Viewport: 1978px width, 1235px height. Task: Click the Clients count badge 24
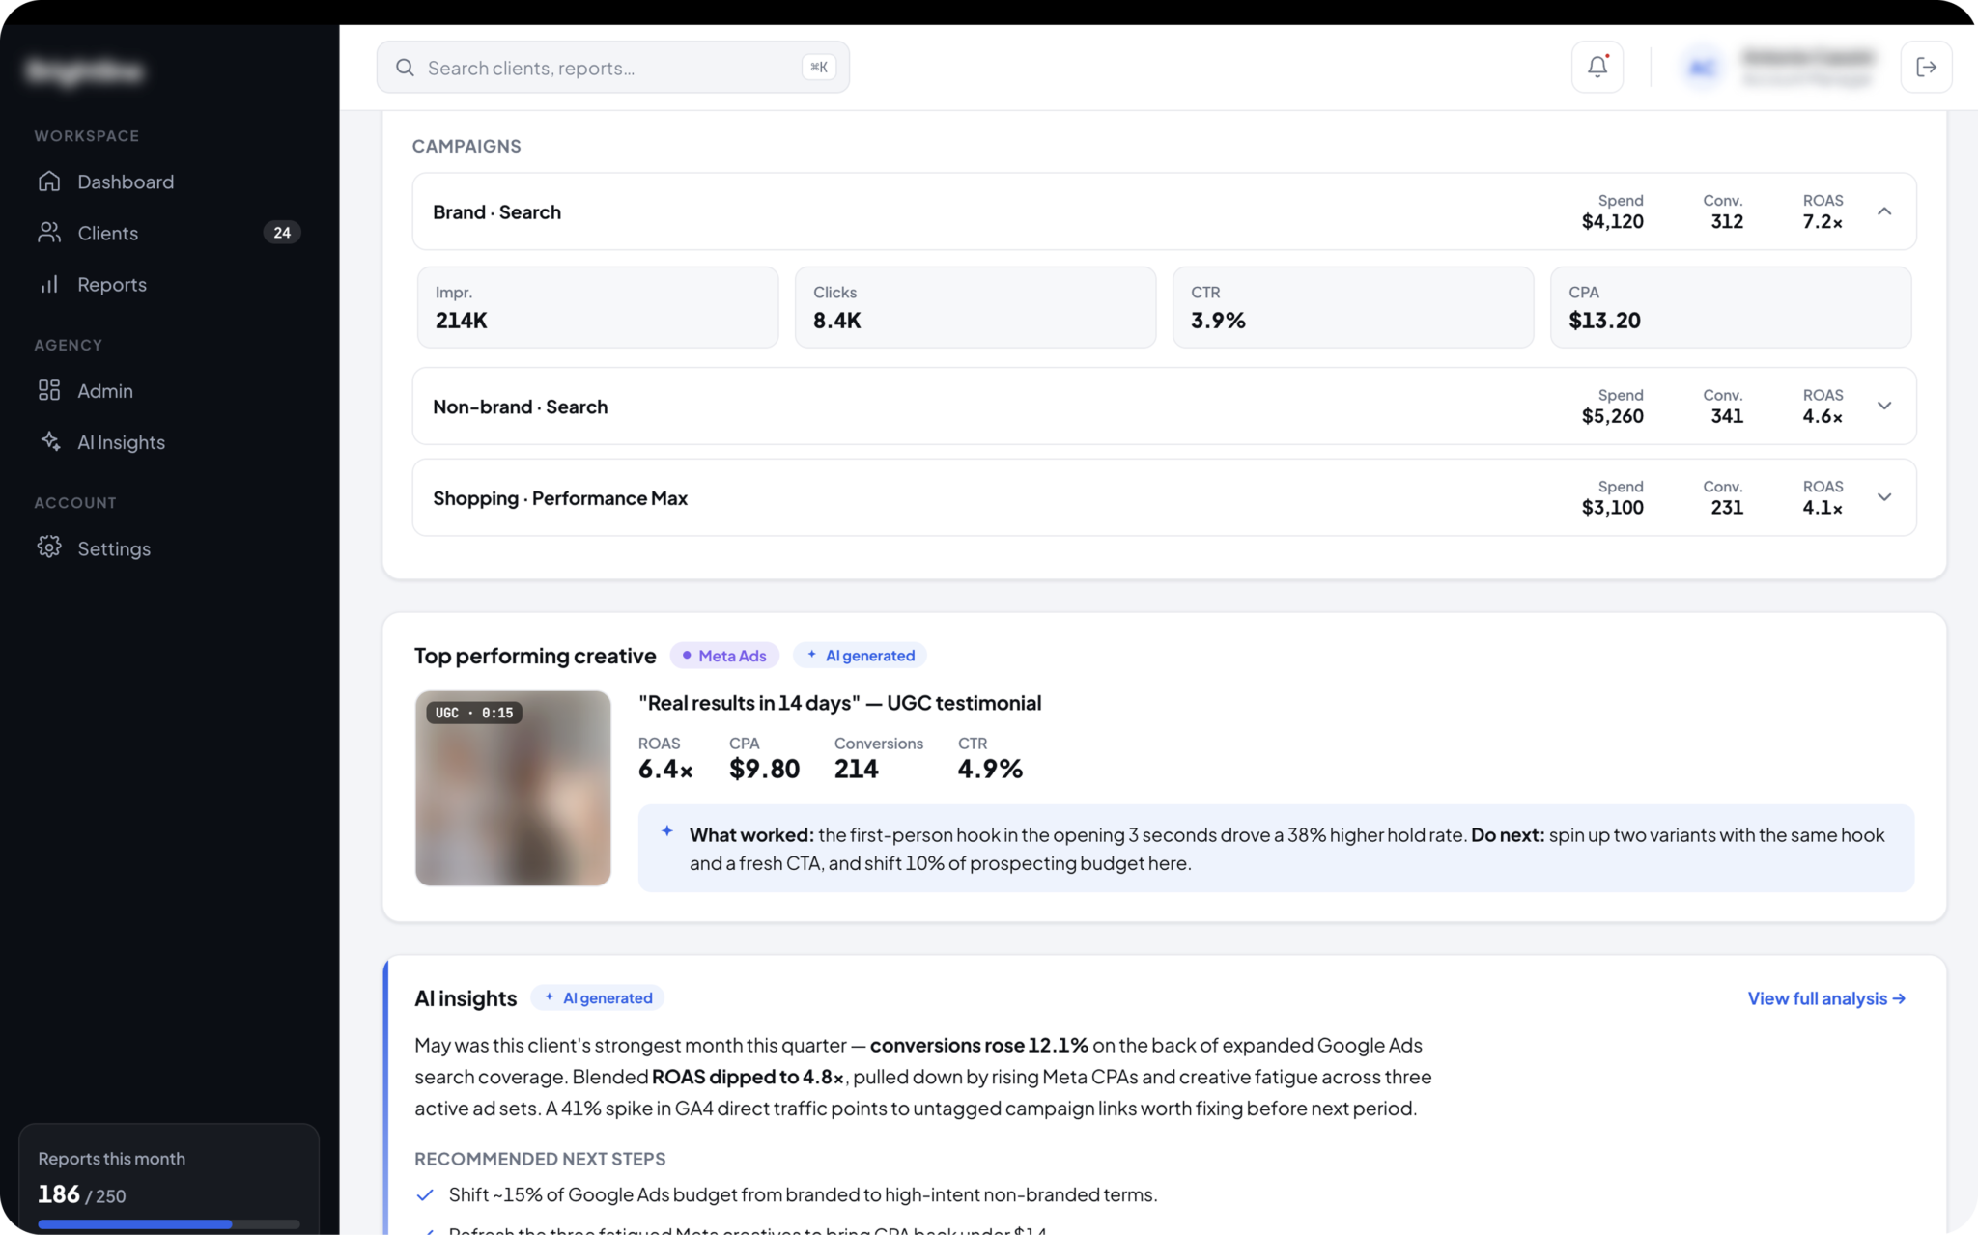click(x=281, y=233)
